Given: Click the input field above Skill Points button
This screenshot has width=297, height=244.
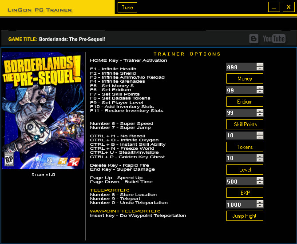Looking at the screenshot, I should pyautogui.click(x=242, y=113).
